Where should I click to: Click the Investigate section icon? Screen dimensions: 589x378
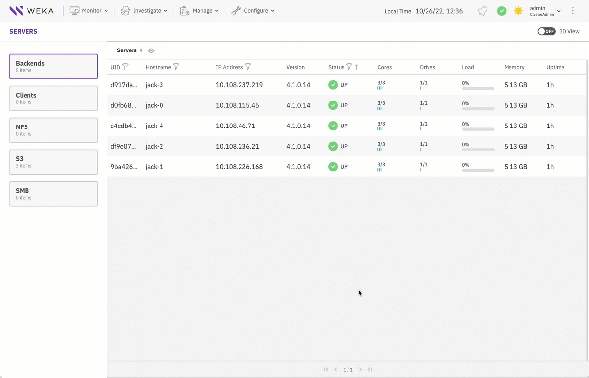[125, 10]
